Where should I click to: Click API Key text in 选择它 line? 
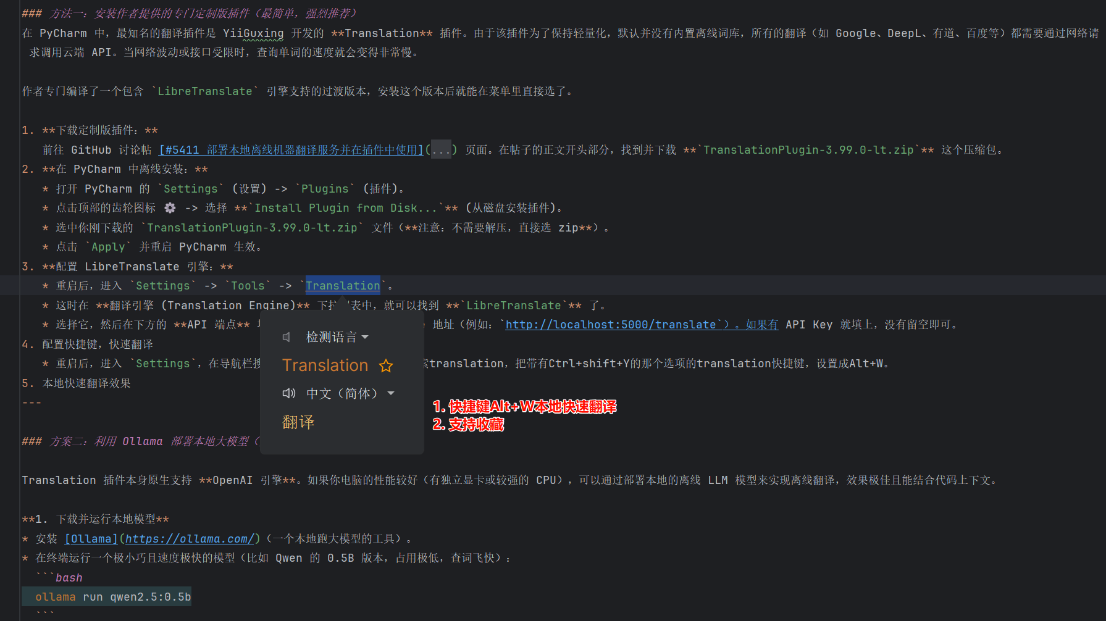point(809,325)
